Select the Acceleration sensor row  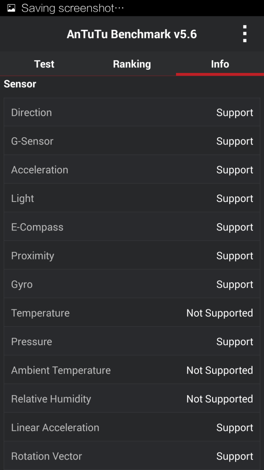tap(132, 170)
